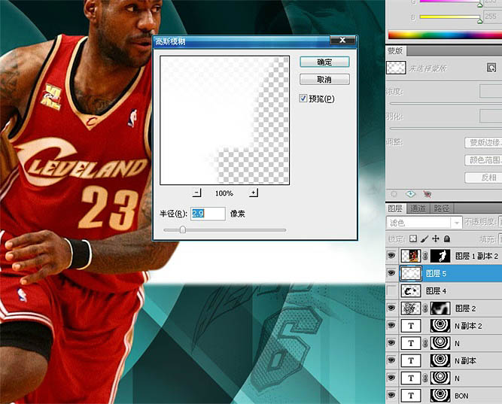Switch to the 通道 channels tab
This screenshot has width=502, height=404.
click(x=418, y=208)
